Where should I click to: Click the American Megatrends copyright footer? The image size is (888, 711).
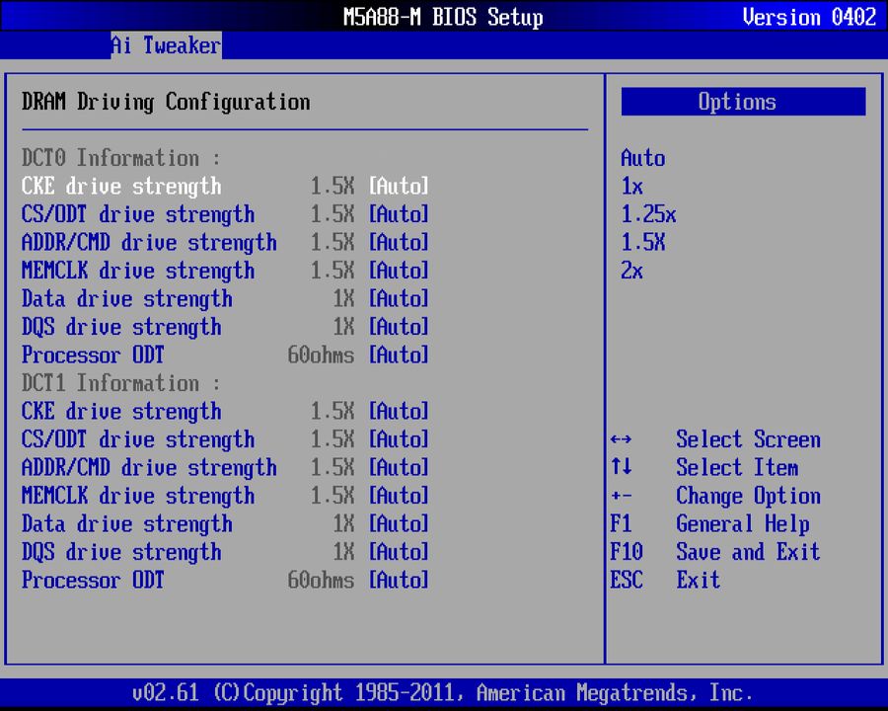tap(442, 693)
